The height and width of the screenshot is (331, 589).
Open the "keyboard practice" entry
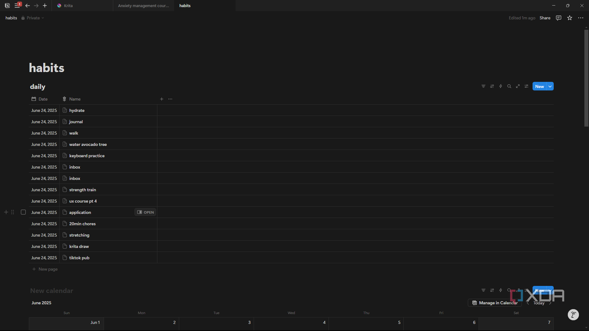pos(87,156)
